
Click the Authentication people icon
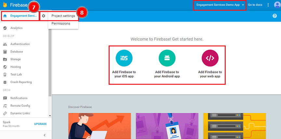point(5,44)
